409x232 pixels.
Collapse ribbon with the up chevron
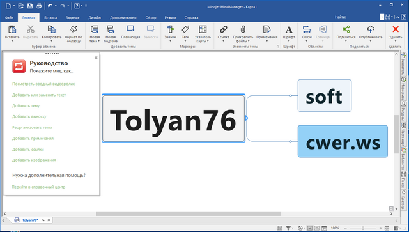pyautogui.click(x=397, y=17)
